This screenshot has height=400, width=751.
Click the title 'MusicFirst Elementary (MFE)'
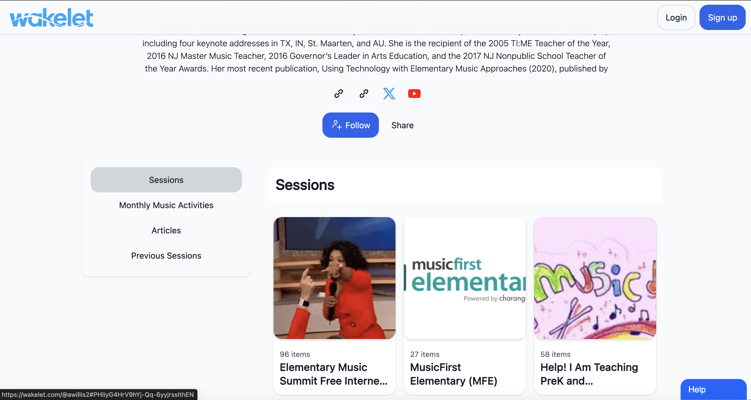click(x=454, y=374)
